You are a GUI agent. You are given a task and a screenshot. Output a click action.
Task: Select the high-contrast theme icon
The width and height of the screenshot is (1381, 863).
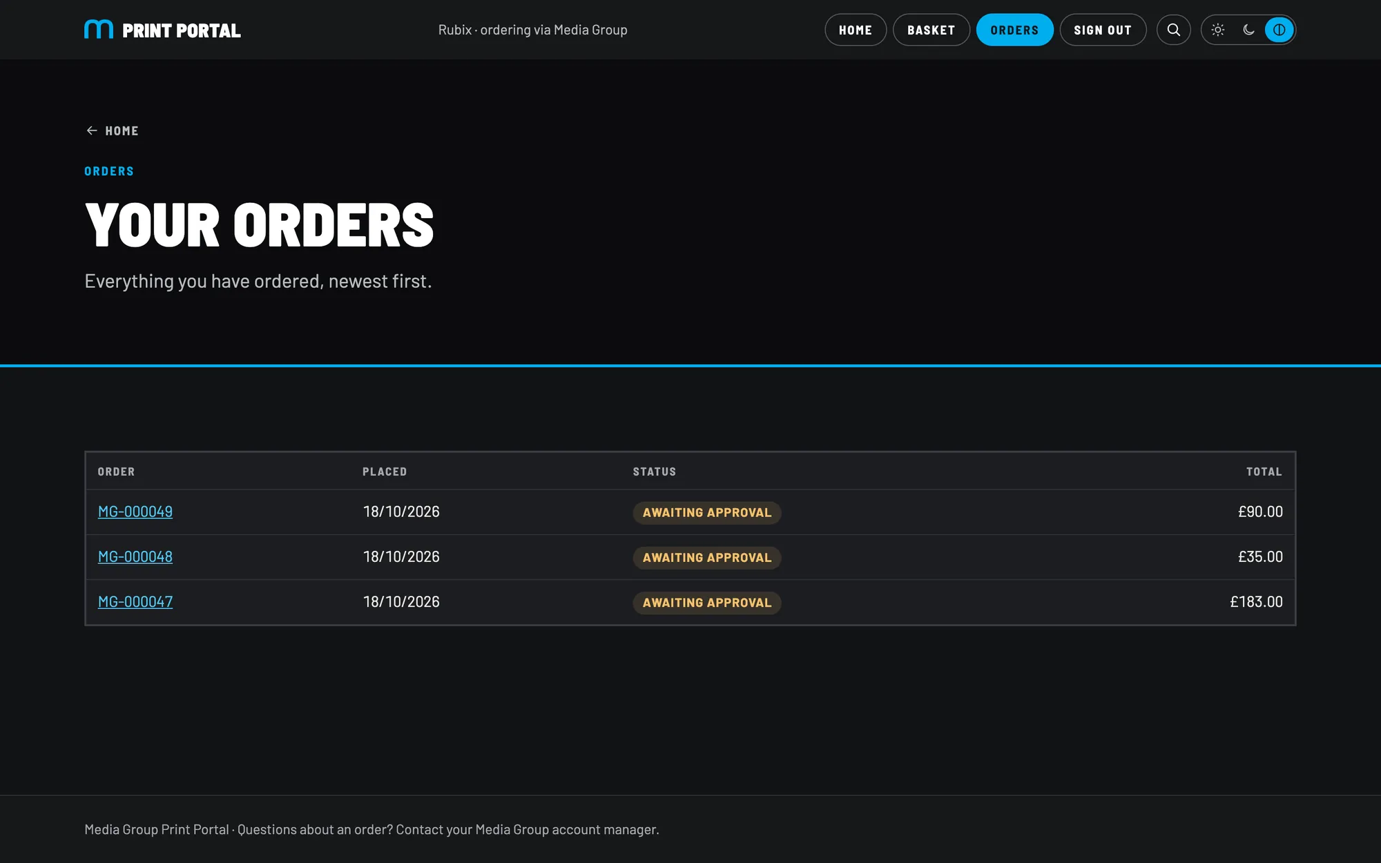(1279, 30)
